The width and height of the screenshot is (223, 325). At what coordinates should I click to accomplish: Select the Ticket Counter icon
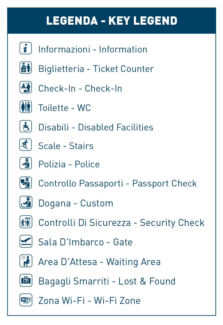[26, 67]
